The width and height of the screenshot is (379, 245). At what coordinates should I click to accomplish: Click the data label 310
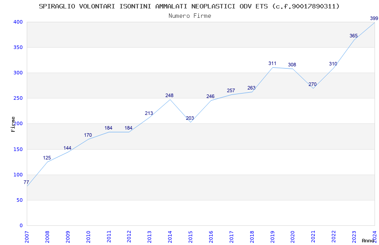pyautogui.click(x=333, y=64)
